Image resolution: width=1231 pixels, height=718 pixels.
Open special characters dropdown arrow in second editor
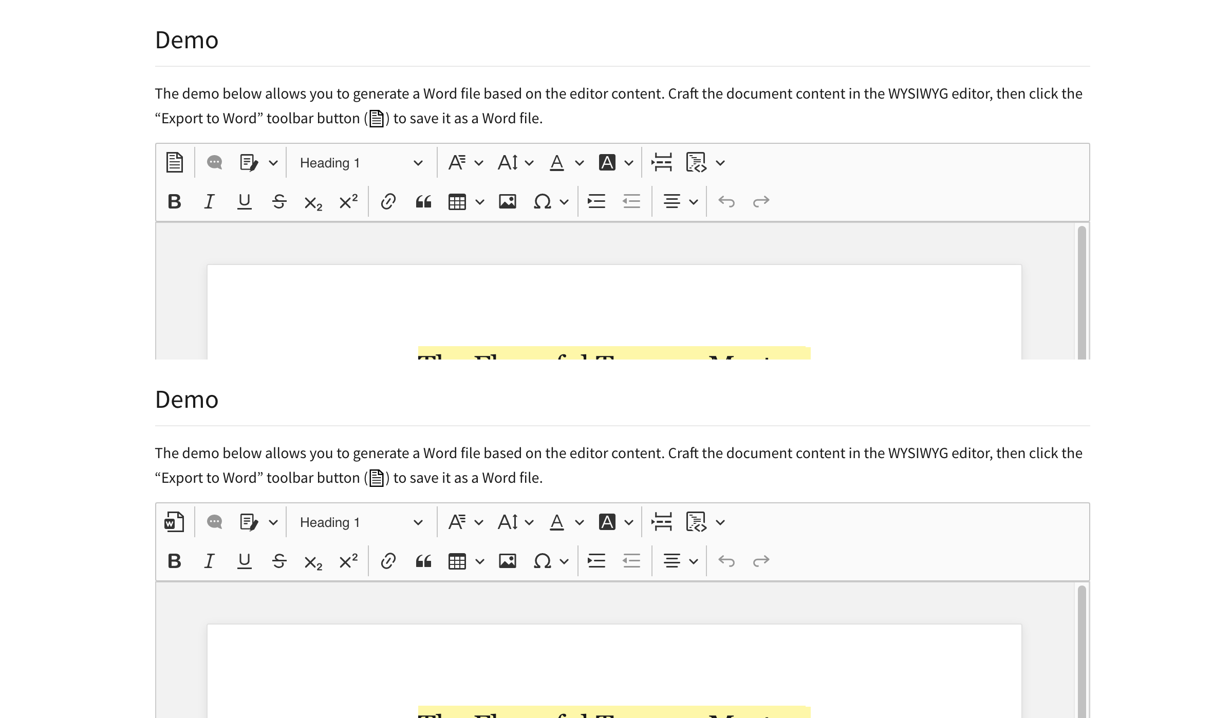click(x=564, y=561)
